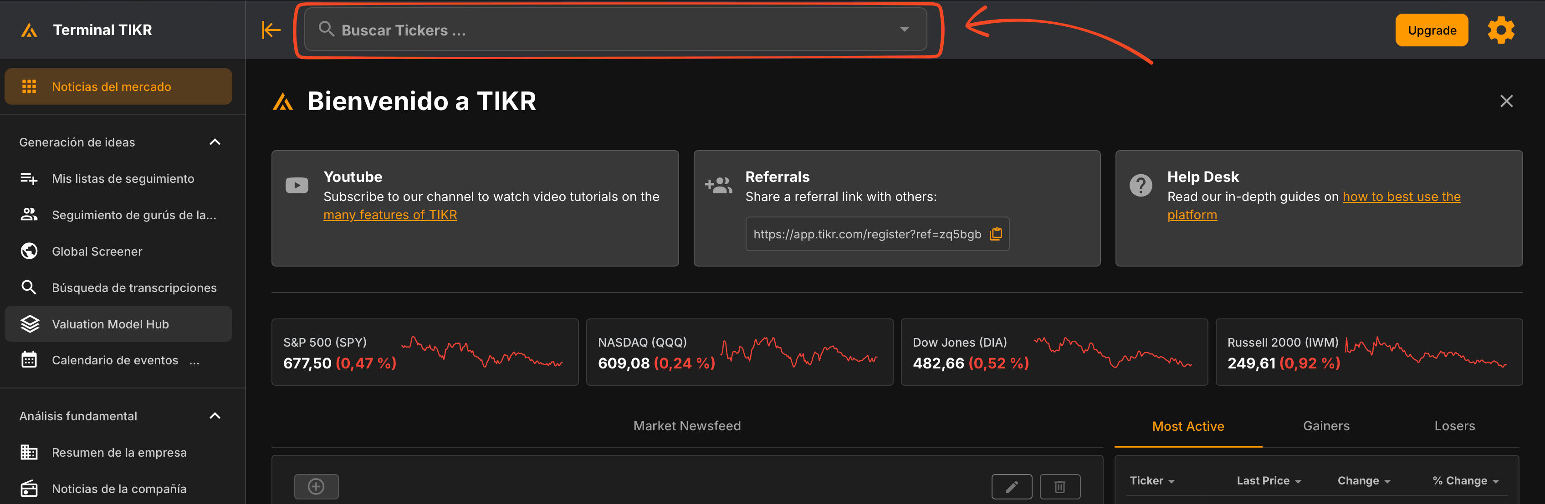The width and height of the screenshot is (1545, 504).
Task: Collapse the Análisis fundamental section
Action: (215, 416)
